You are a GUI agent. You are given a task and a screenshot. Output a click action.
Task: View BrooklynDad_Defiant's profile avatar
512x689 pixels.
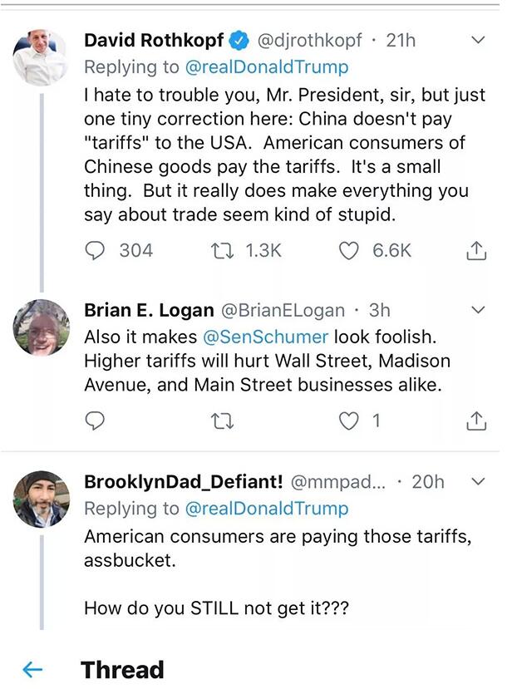click(x=40, y=498)
